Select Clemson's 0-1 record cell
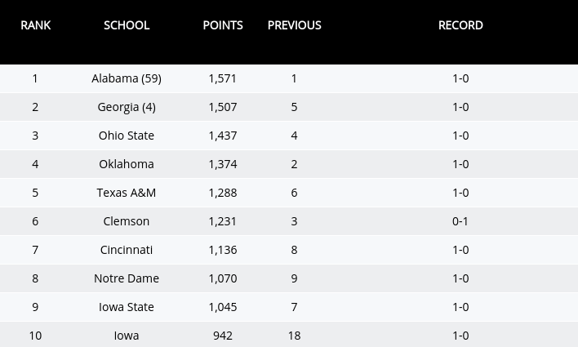The image size is (578, 347). [460, 221]
